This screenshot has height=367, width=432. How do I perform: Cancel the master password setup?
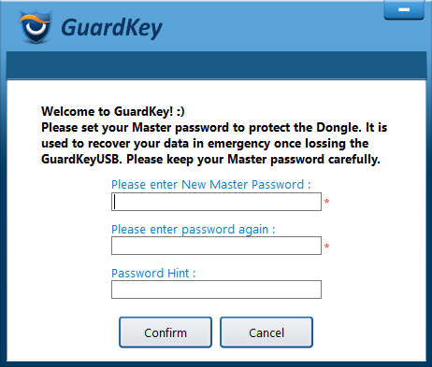tap(266, 332)
